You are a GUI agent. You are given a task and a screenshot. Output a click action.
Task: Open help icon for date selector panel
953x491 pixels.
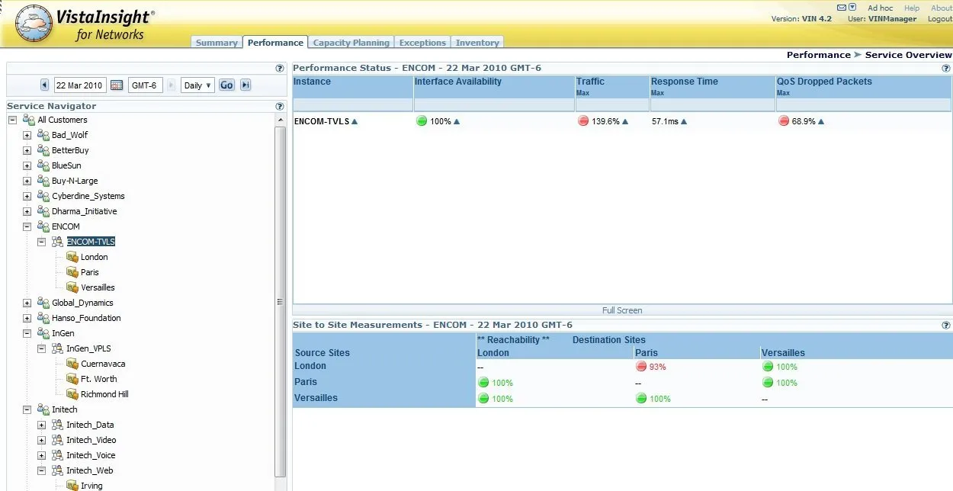point(280,69)
